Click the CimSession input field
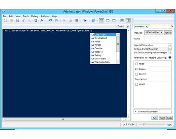The image size is (176, 139). 160,69
